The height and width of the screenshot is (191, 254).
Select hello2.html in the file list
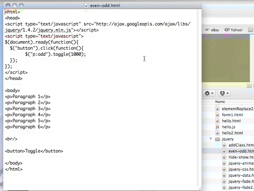(x=228, y=133)
